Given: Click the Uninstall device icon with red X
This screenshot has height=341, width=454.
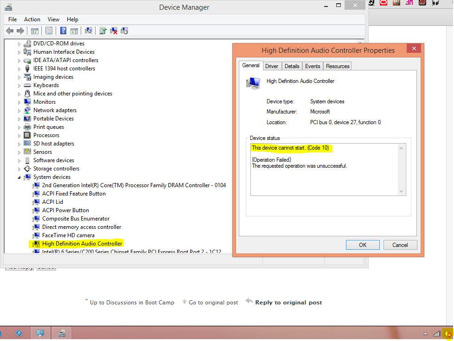Looking at the screenshot, I should pyautogui.click(x=114, y=31).
